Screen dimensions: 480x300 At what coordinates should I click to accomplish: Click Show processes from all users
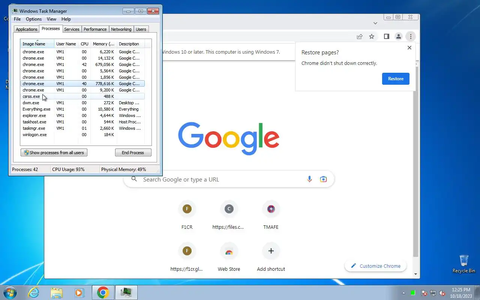click(x=54, y=153)
